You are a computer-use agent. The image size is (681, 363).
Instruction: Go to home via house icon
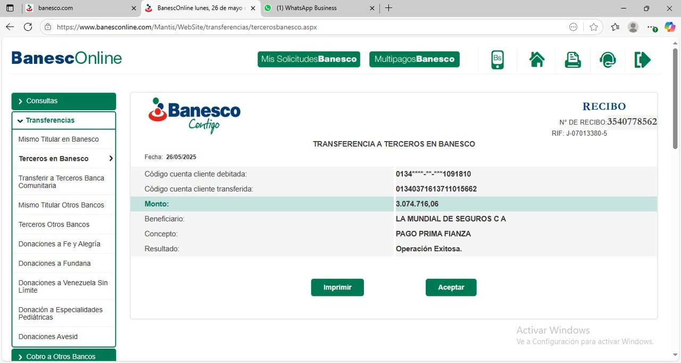click(x=537, y=60)
